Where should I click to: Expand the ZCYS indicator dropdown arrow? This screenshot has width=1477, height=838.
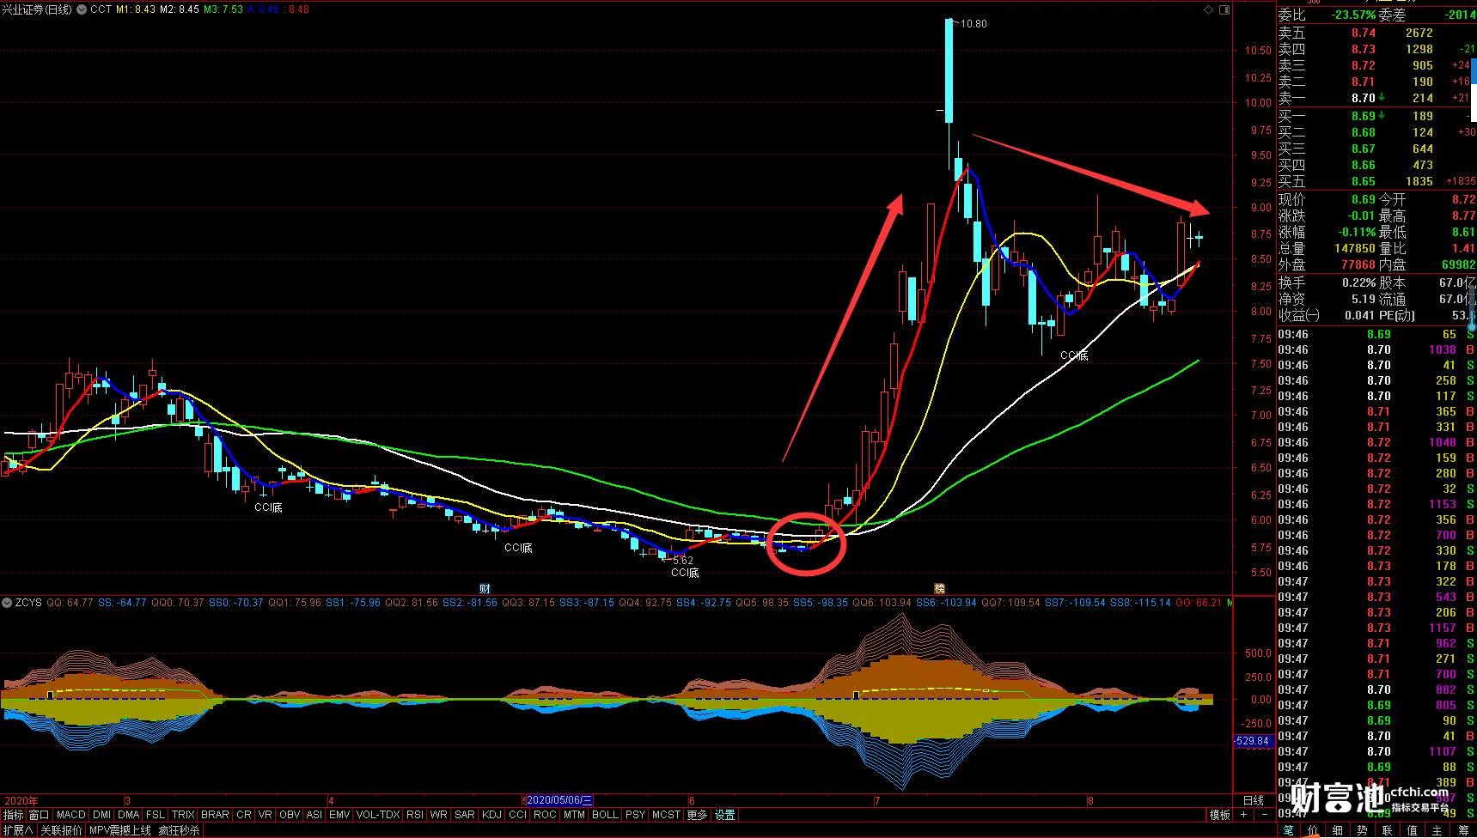pos(7,603)
